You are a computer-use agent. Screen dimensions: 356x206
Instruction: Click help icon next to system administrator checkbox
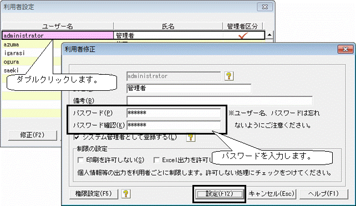pos(191,137)
